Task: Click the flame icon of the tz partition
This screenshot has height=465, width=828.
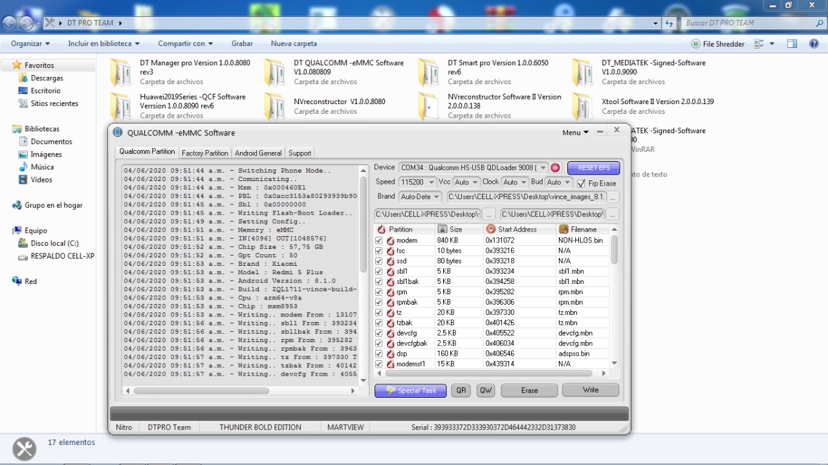Action: pos(390,313)
